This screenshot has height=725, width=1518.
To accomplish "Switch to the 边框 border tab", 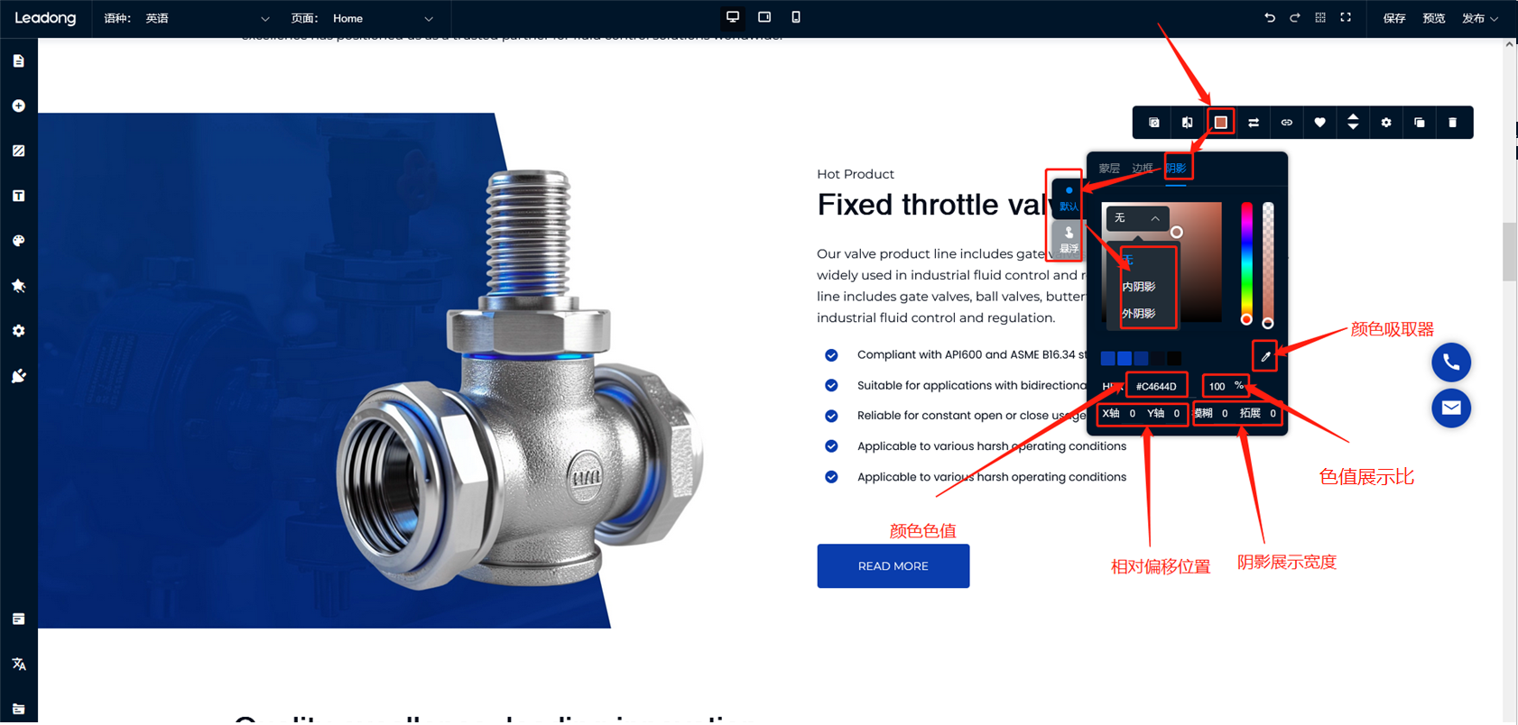I will coord(1142,169).
